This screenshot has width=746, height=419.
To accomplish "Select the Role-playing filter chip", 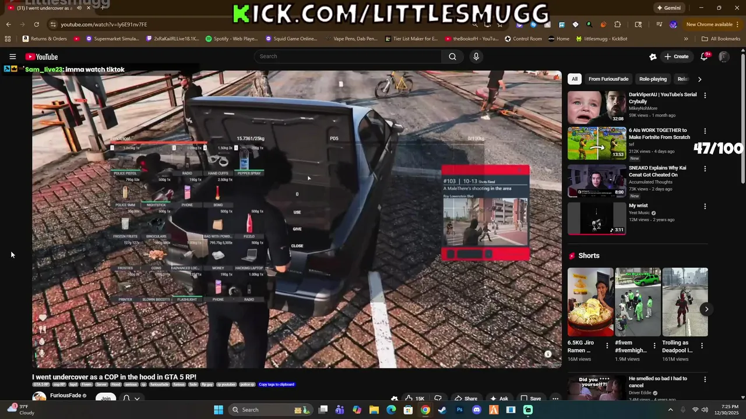I will point(653,79).
